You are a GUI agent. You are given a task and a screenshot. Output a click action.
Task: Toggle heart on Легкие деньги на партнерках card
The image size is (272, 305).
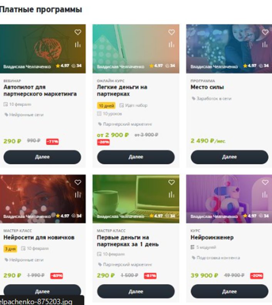[171, 32]
